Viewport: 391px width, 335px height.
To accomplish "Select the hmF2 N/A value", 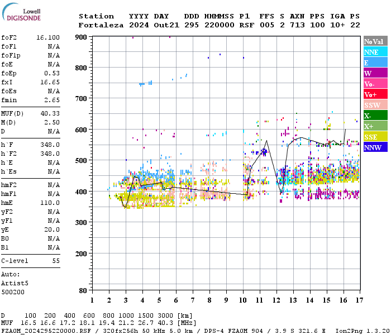I will [54, 185].
